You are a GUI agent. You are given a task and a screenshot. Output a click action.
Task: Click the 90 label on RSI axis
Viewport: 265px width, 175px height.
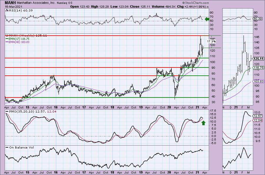point(212,12)
